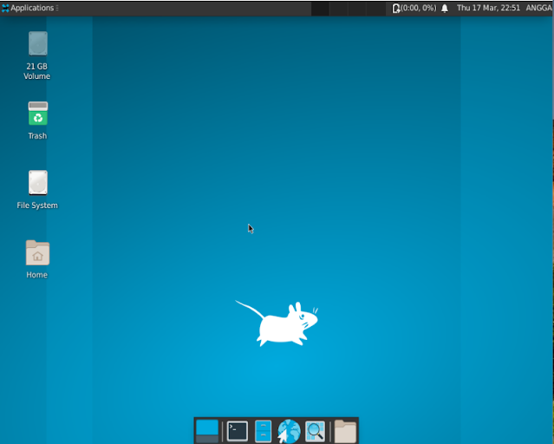Launch Terminal Emulator from the dock
Image resolution: width=554 pixels, height=444 pixels.
(237, 431)
